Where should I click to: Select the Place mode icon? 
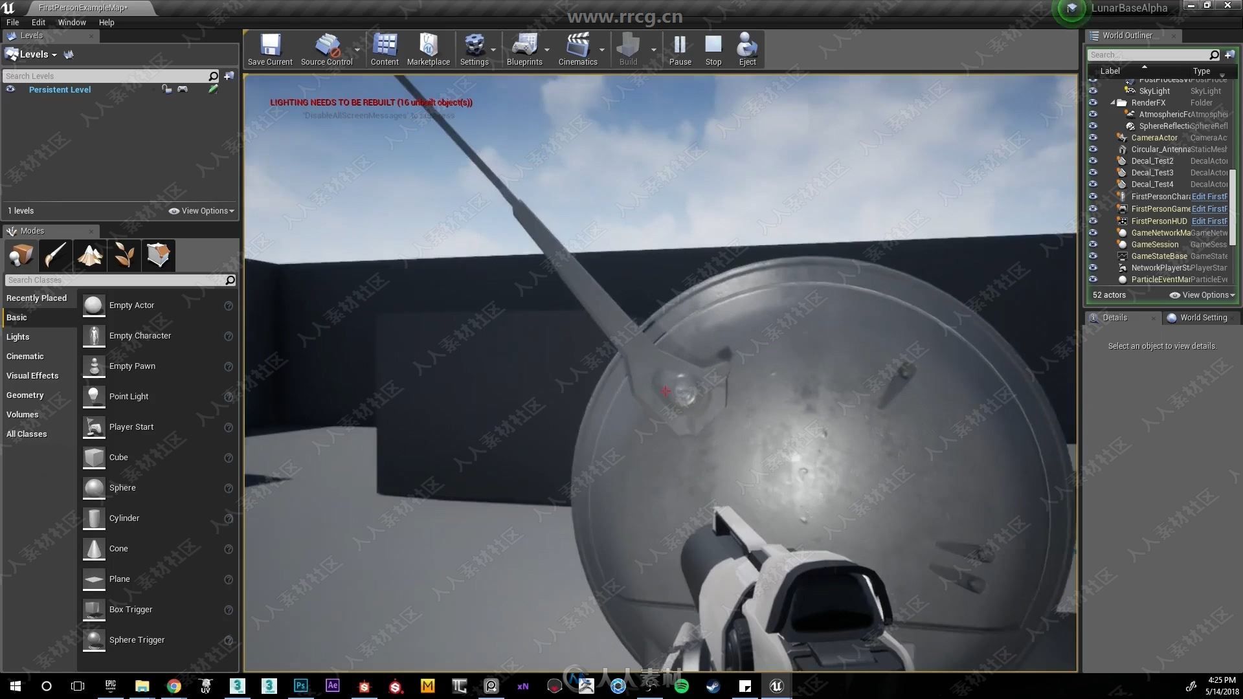21,255
